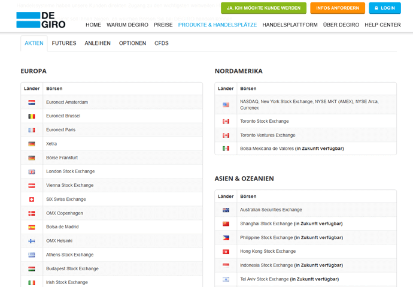Click the Mexico flag beside Bolsa Mexicana

point(226,149)
